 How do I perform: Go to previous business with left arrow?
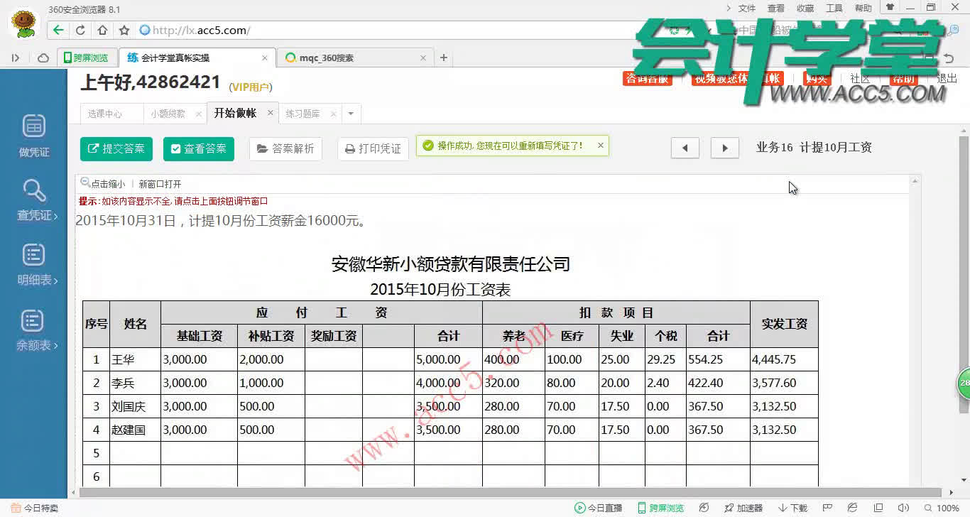(685, 148)
